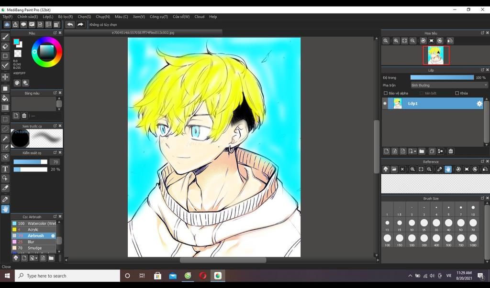Open the Windows Start menu

(7, 276)
